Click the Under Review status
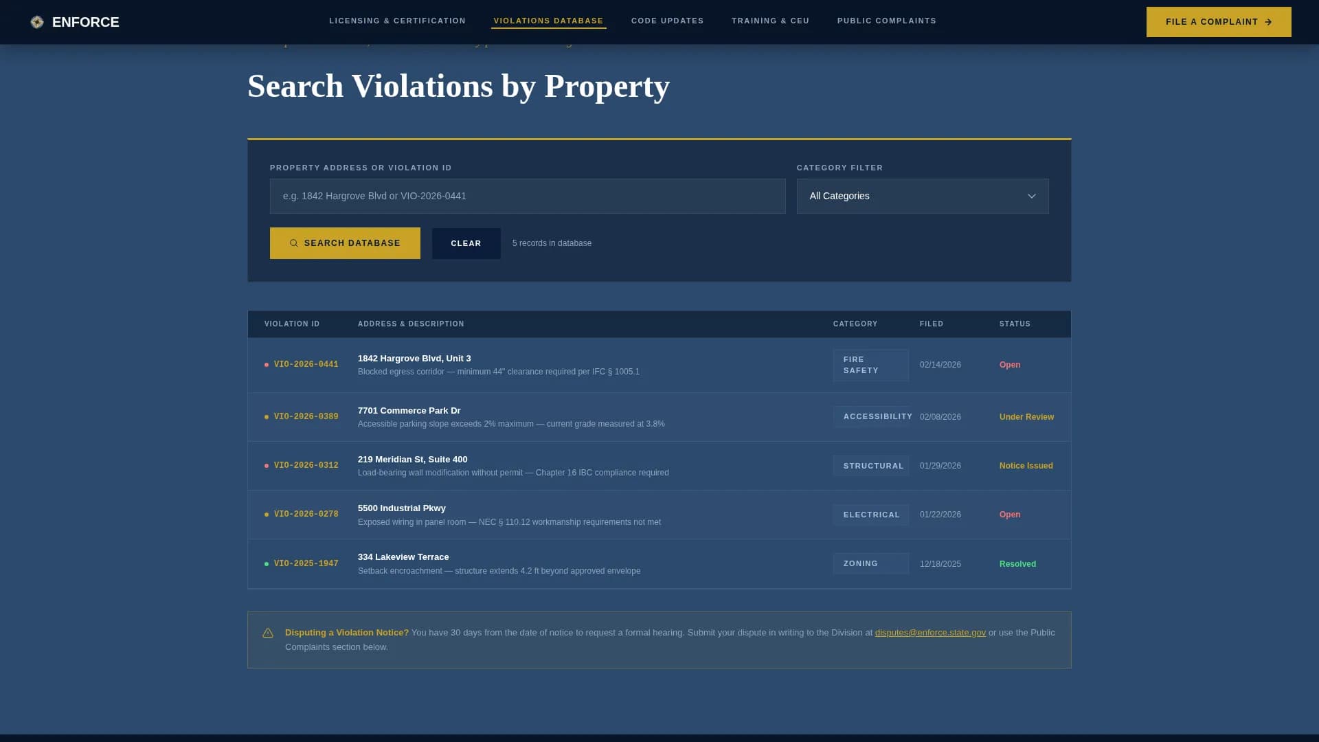Viewport: 1319px width, 742px height. tap(1026, 417)
